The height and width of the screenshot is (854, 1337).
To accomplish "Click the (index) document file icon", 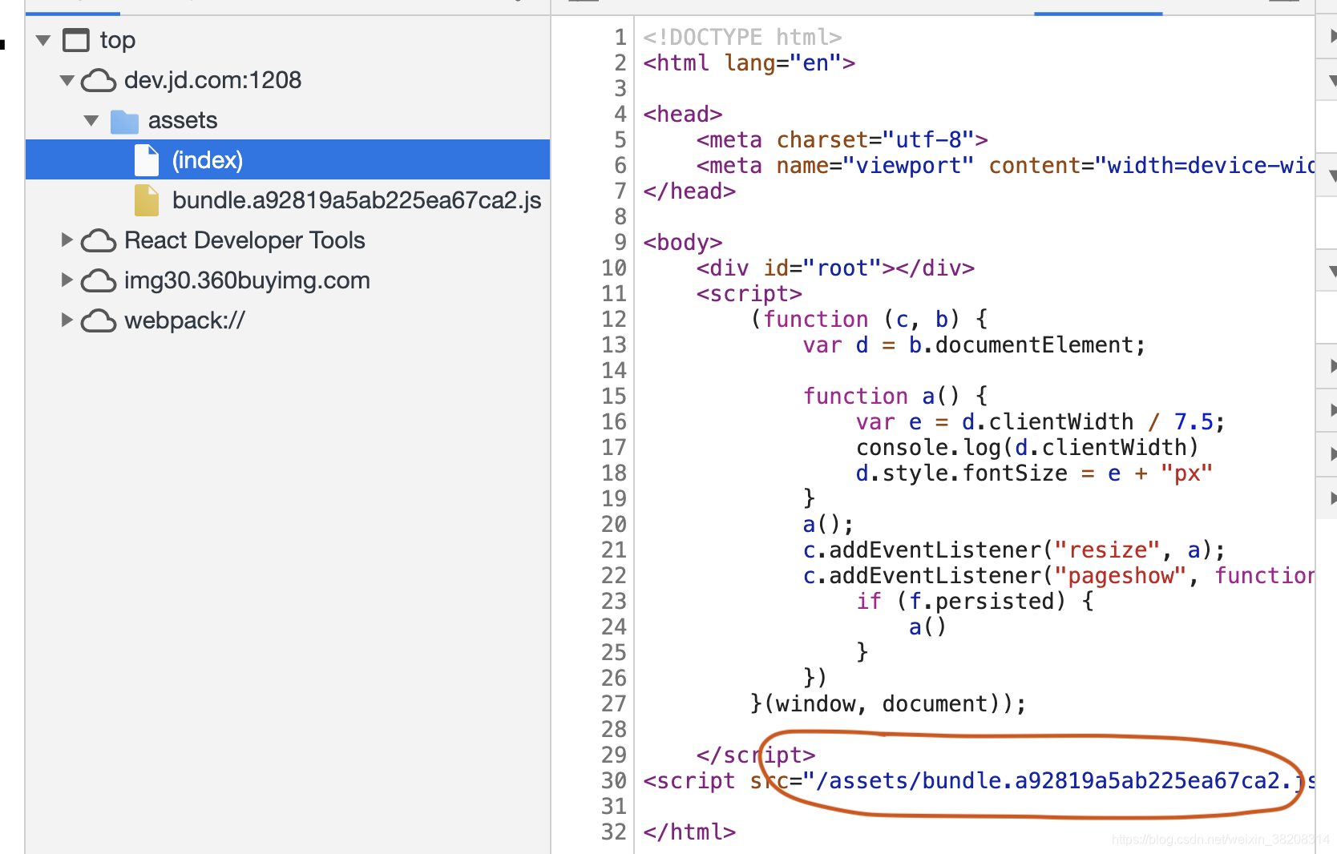I will (147, 160).
